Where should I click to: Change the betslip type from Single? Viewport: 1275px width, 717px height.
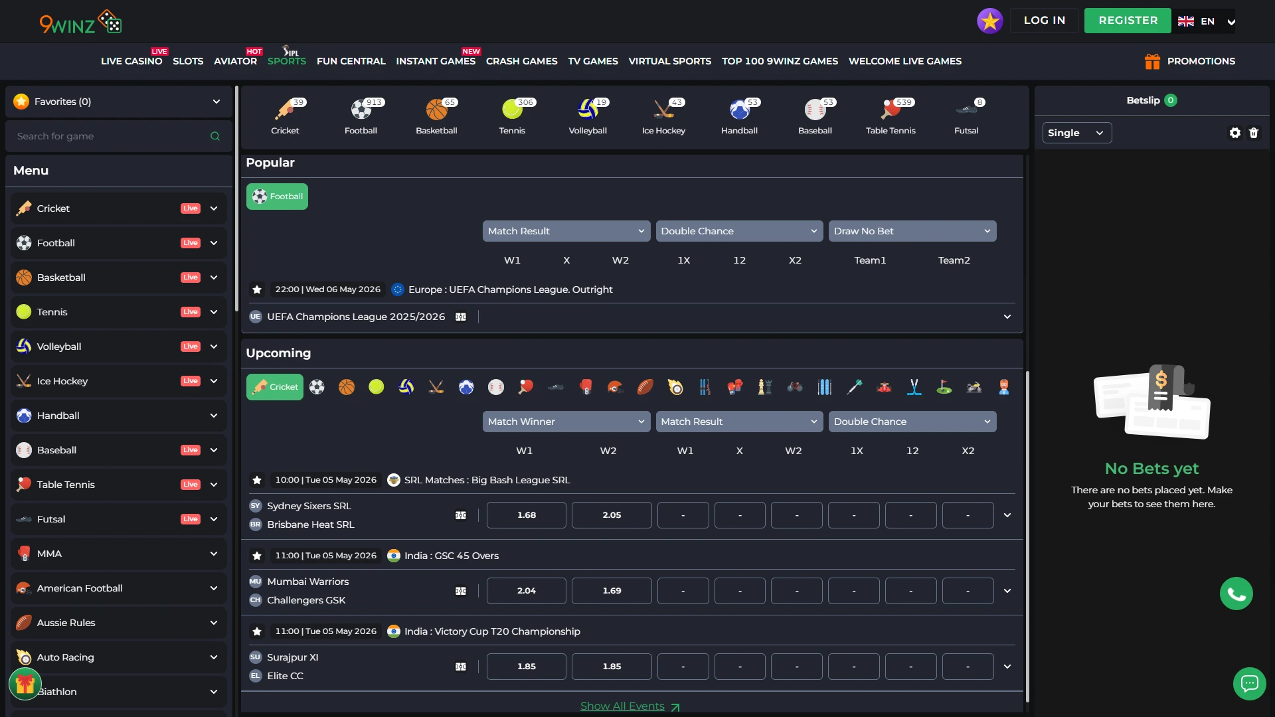click(1077, 133)
